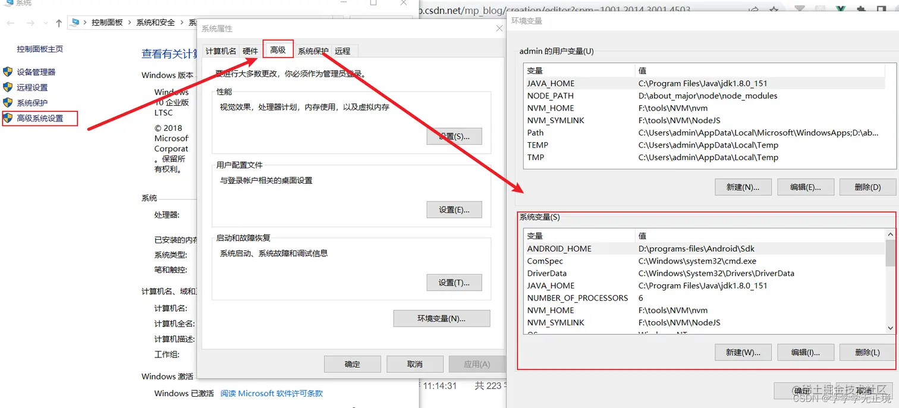Open 高级系统设置 link in sidebar

click(40, 118)
